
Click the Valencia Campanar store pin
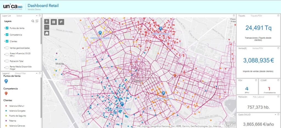point(100,33)
